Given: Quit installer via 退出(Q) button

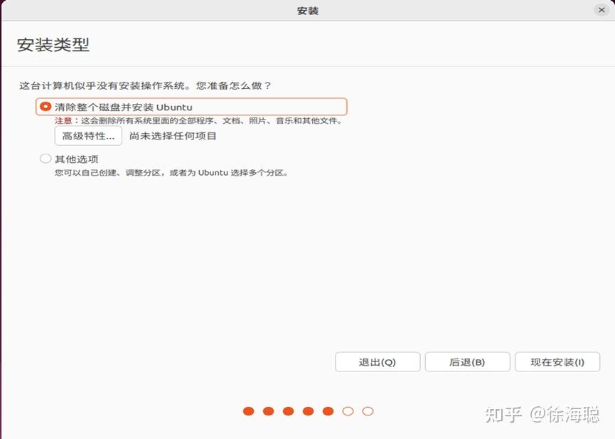Looking at the screenshot, I should tap(378, 361).
